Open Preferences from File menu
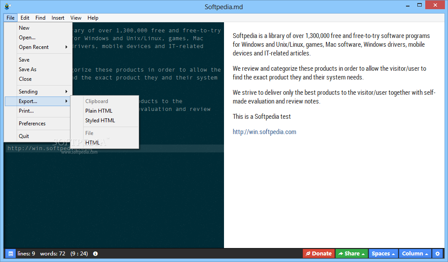The width and height of the screenshot is (448, 262). click(38, 124)
